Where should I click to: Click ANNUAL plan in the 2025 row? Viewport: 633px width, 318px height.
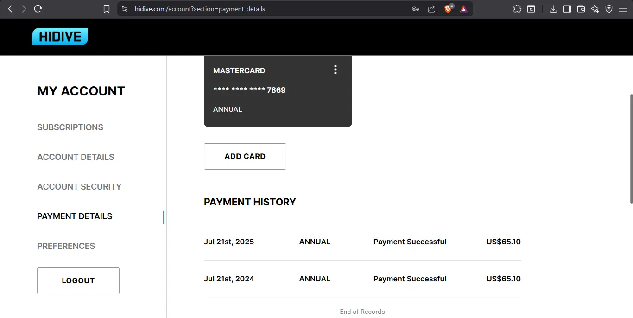[315, 242]
